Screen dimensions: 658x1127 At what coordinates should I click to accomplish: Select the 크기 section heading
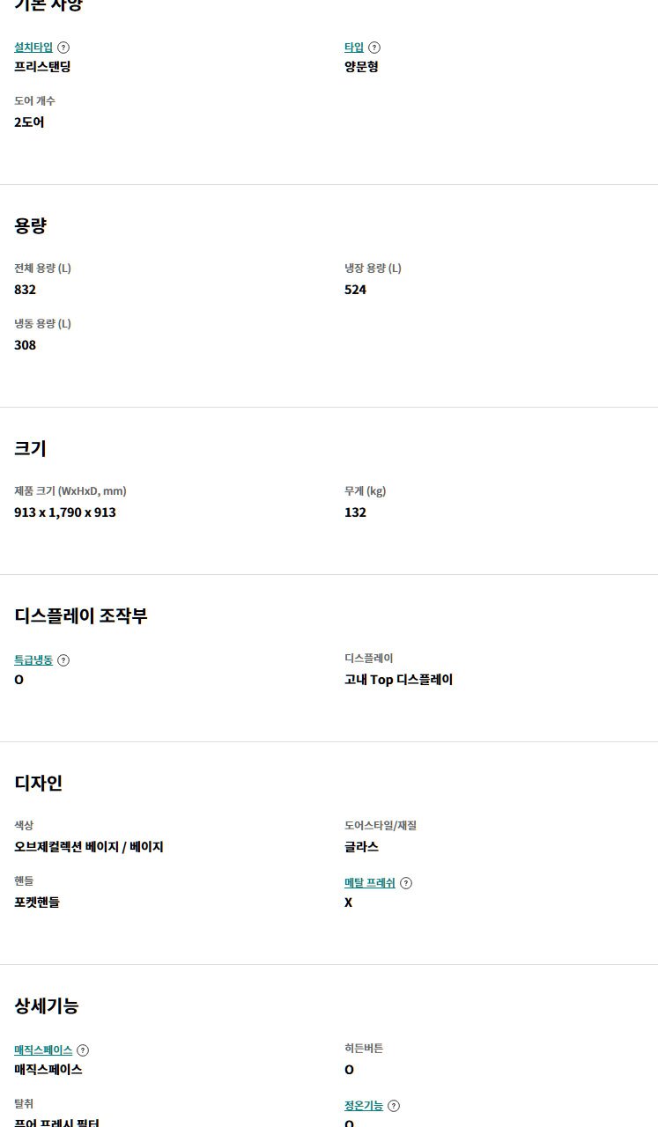(31, 448)
